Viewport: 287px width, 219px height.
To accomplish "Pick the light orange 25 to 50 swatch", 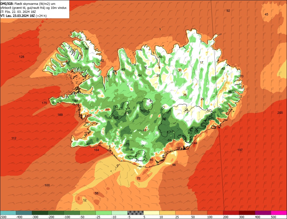I will pyautogui.click(x=183, y=213).
